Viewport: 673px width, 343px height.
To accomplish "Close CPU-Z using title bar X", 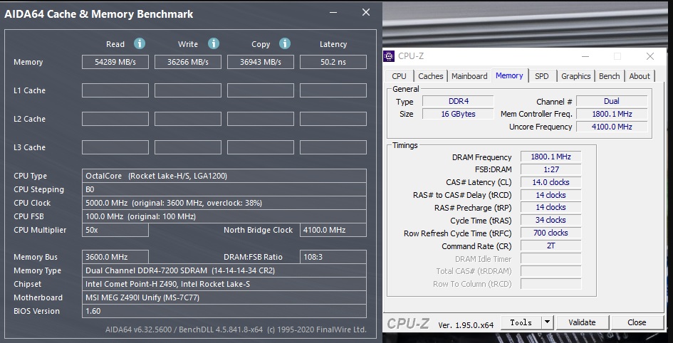I will [649, 56].
